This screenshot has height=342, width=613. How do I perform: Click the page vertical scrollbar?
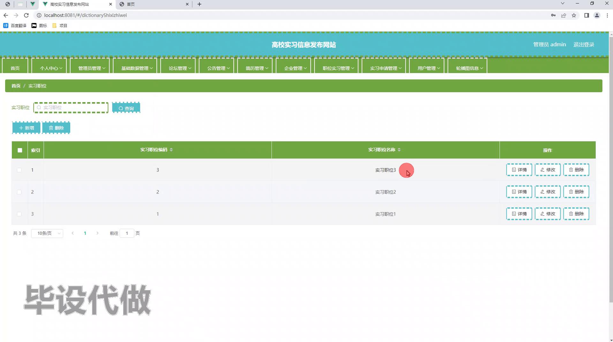pos(611,169)
